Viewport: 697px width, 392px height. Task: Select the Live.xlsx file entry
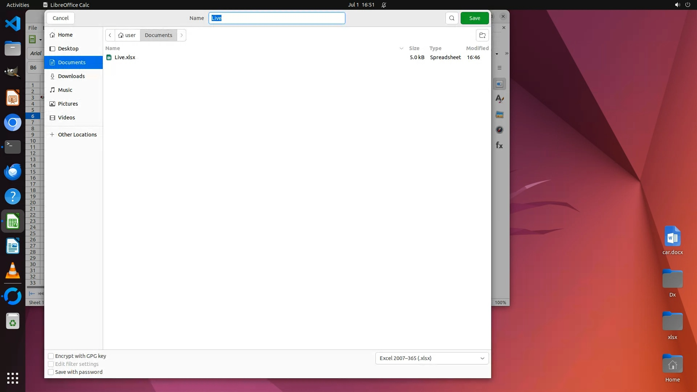pyautogui.click(x=125, y=57)
